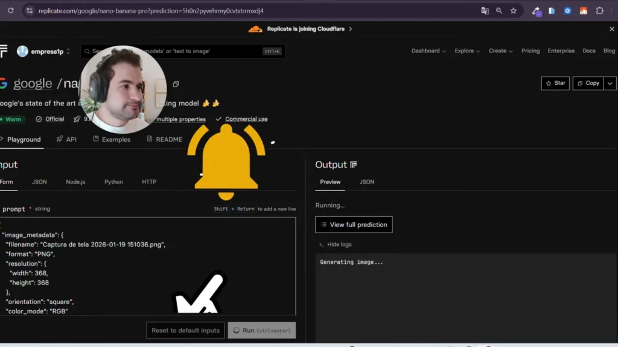The image size is (618, 347).
Task: Click the Warm status badge
Action: [x=12, y=119]
